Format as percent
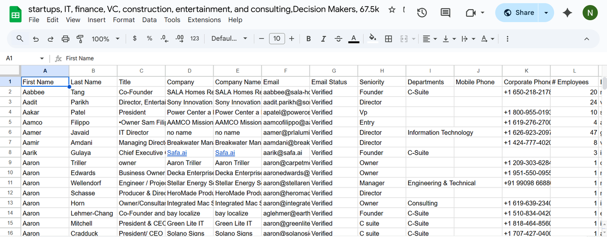This screenshot has height=237, width=607. (x=150, y=38)
